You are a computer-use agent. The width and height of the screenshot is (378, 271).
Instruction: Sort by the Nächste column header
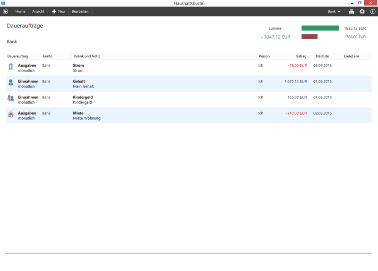click(322, 56)
